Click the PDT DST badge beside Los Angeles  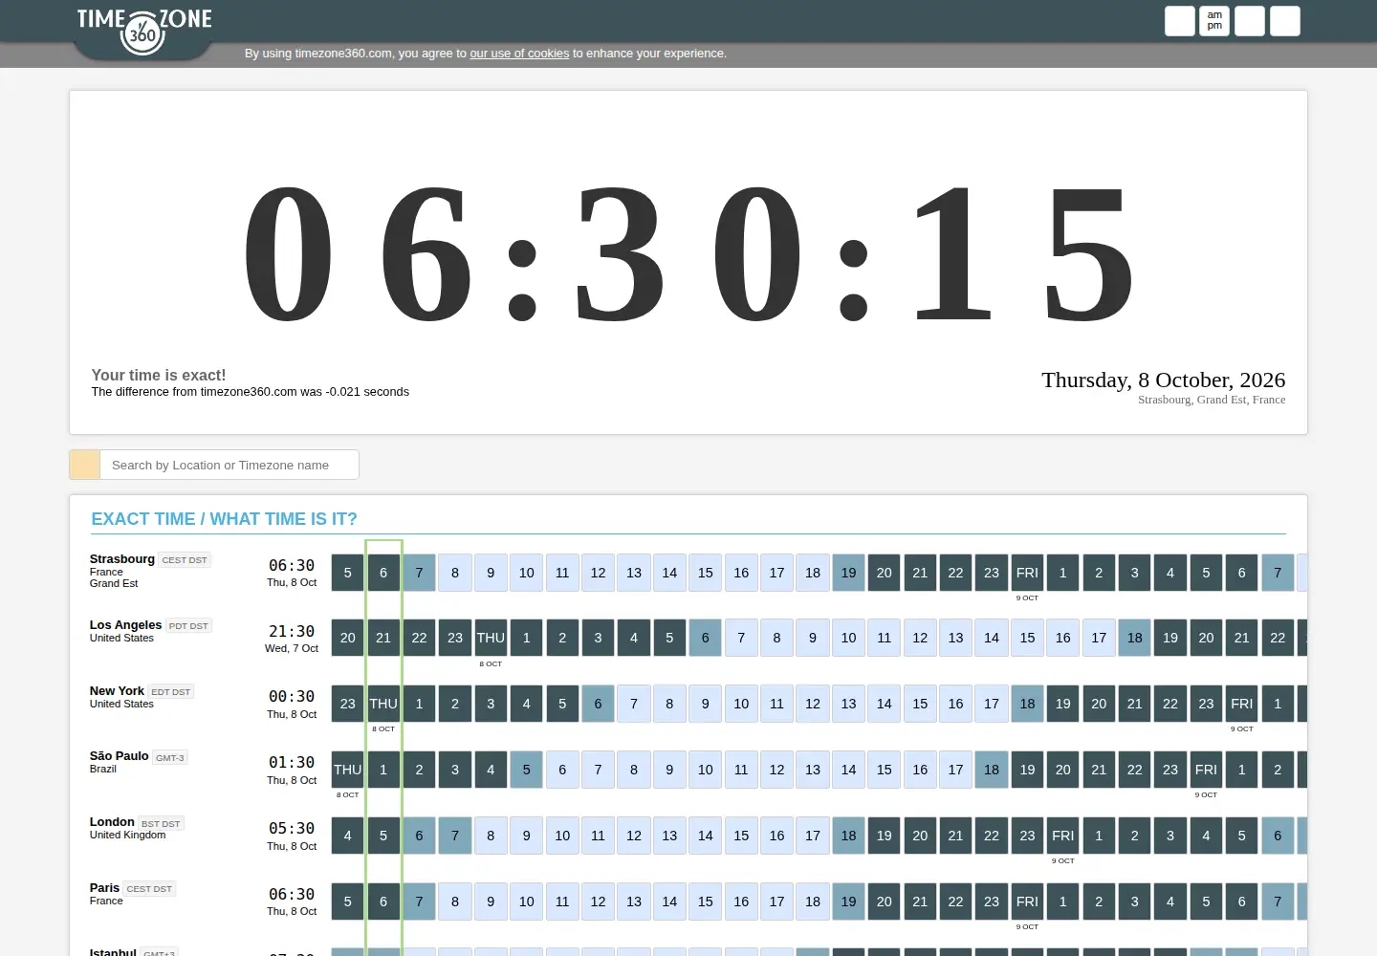click(x=188, y=626)
